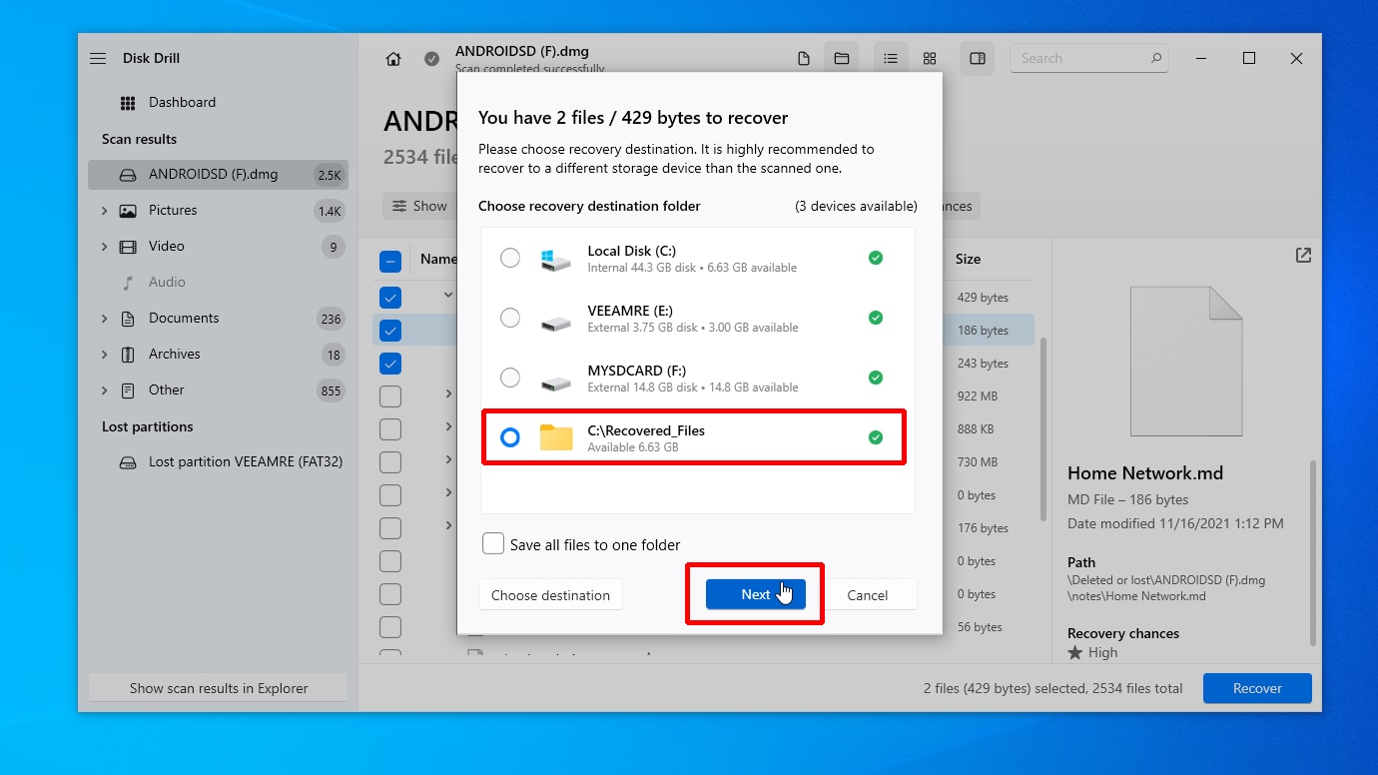
Task: Click Next in recovery dialog
Action: 755,594
